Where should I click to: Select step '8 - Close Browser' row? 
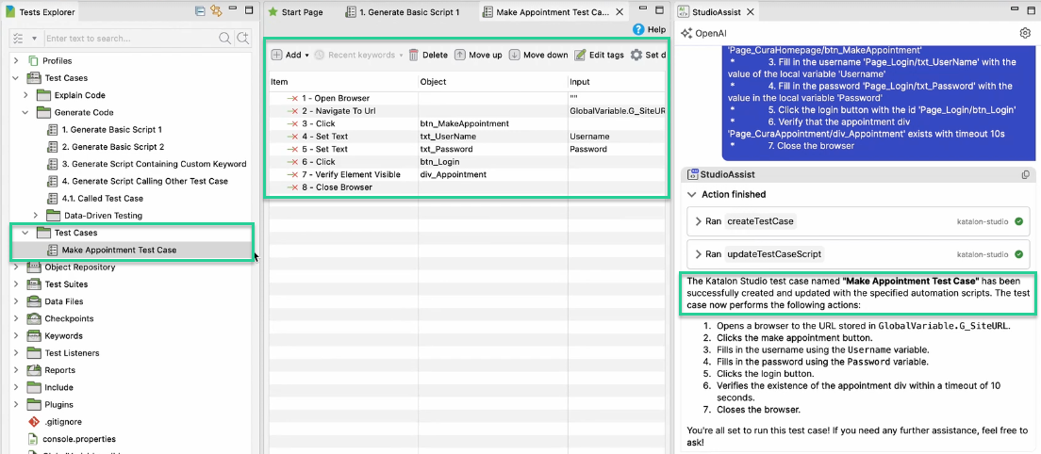tap(467, 186)
